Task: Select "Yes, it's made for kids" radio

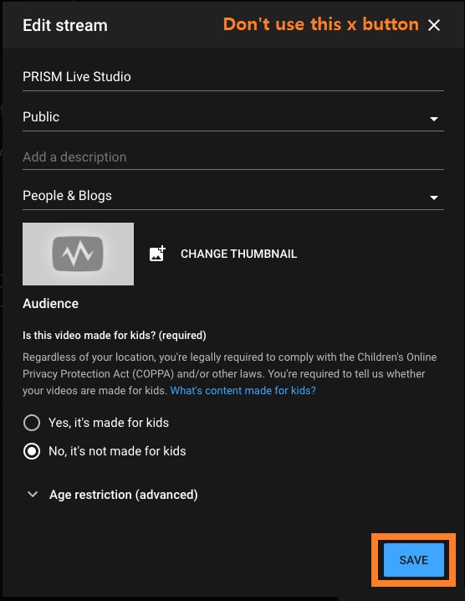Action: (x=32, y=423)
